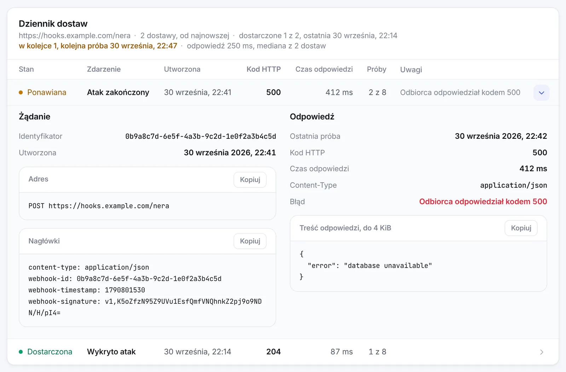Click the 87 ms response time cell
This screenshot has width=566, height=372.
point(342,352)
